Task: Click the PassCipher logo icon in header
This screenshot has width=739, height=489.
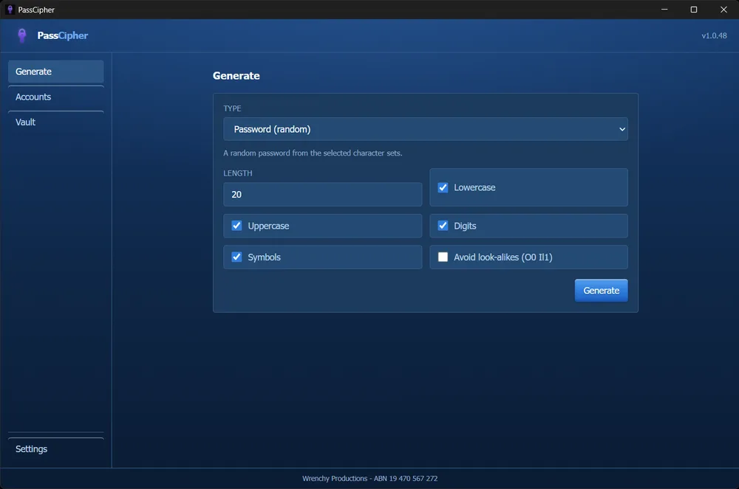Action: tap(21, 35)
